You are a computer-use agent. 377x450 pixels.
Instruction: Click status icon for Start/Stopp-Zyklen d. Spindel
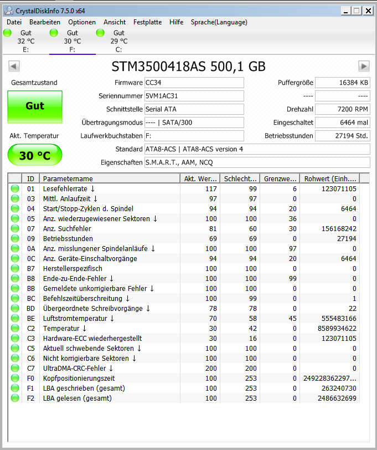point(15,208)
